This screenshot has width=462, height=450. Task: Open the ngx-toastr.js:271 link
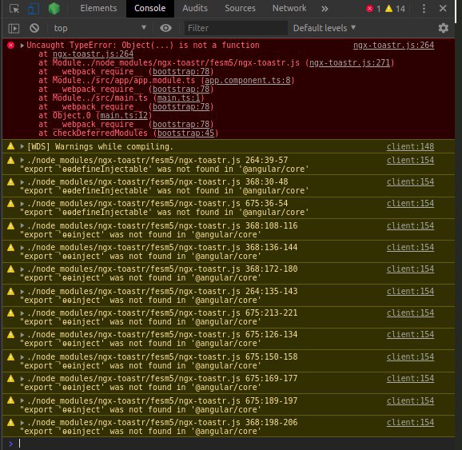[349, 63]
